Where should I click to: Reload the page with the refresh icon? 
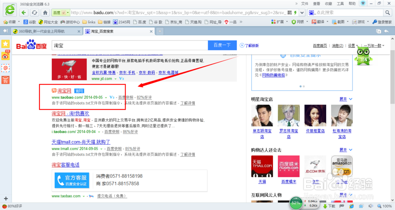34,13
